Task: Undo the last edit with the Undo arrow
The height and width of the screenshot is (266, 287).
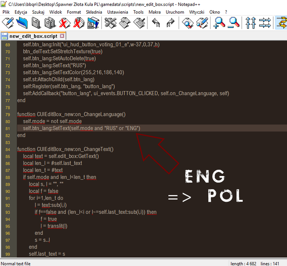Action: tap(156, 23)
